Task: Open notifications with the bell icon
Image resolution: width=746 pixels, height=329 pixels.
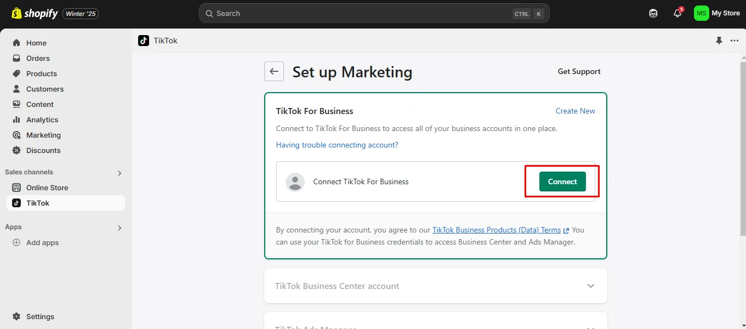Action: [x=677, y=13]
